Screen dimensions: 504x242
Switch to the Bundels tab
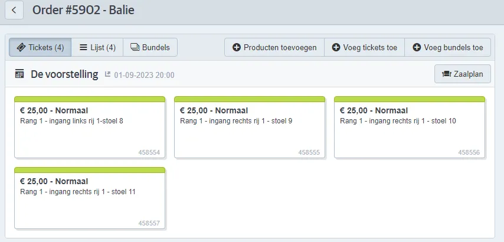click(150, 48)
